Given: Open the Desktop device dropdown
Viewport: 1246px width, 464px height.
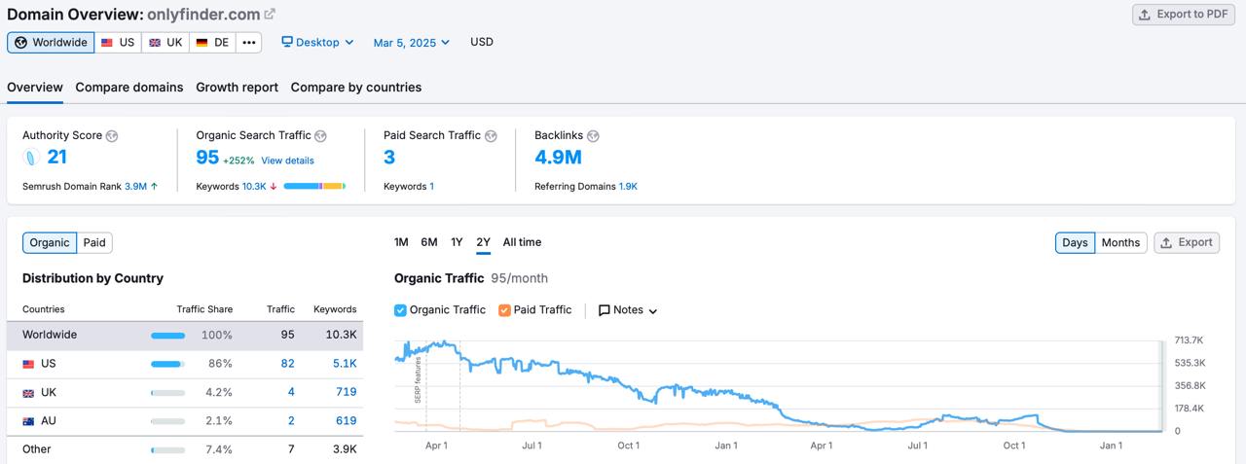Looking at the screenshot, I should click(317, 42).
